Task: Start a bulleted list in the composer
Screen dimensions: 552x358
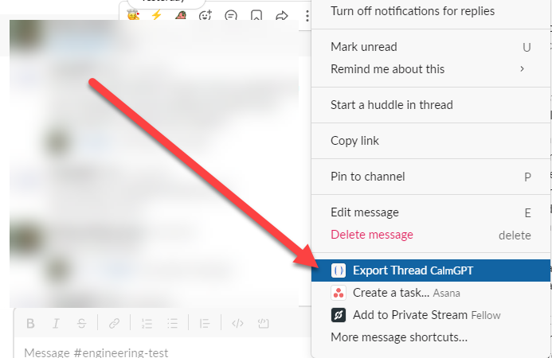Action: (x=172, y=323)
